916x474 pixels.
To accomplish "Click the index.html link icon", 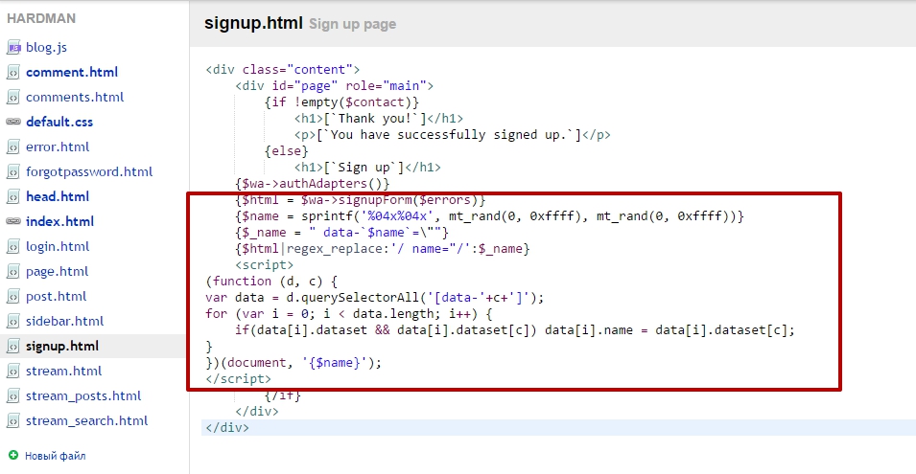I will click(13, 221).
